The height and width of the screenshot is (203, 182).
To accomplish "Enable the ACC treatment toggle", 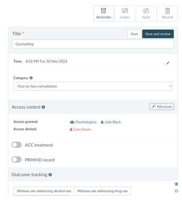I will (x=16, y=145).
